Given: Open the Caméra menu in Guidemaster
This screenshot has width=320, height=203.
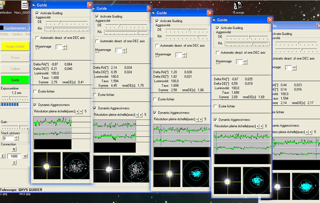Looking at the screenshot, I should coord(17,34).
